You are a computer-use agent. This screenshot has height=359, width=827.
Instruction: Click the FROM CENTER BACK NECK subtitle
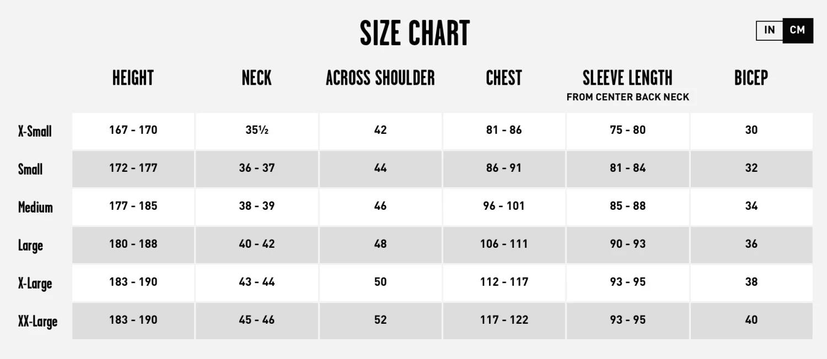pos(627,97)
